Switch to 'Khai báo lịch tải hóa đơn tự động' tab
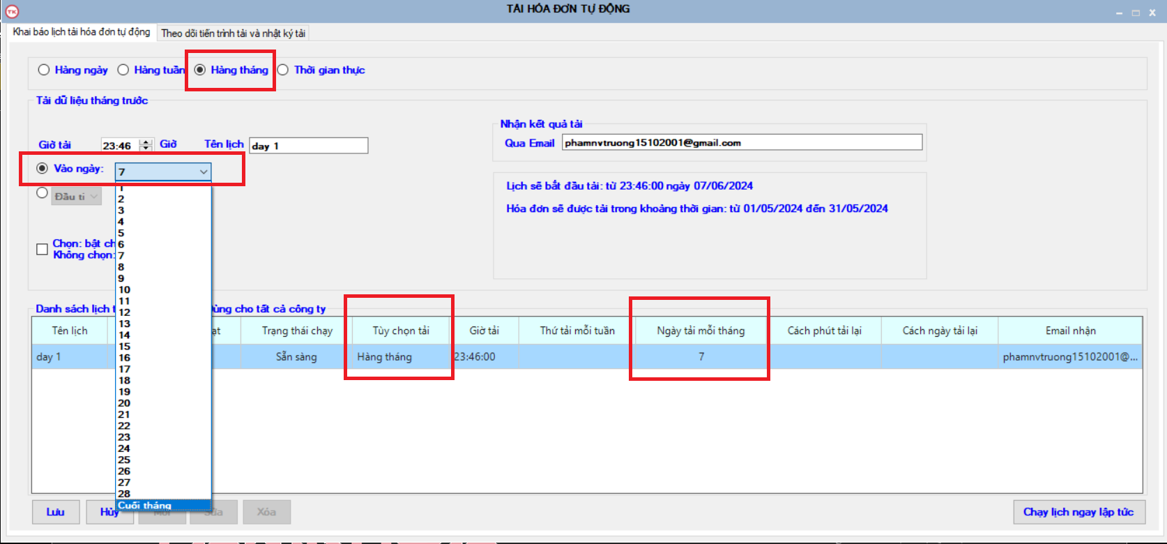 tap(81, 32)
